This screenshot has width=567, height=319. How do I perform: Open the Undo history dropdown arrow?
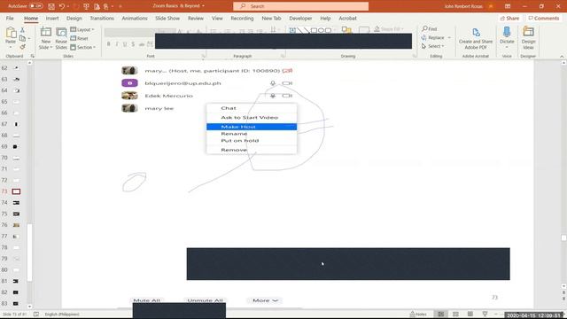coord(67,6)
